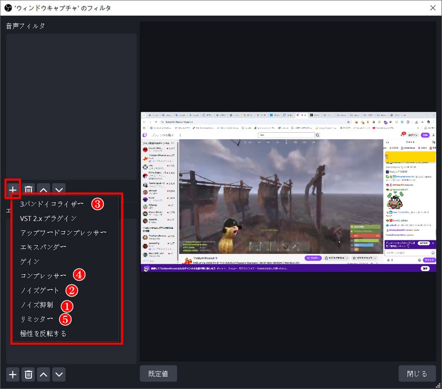
Task: Choose ノイズ抑制 from the filter menu
Action: (x=36, y=304)
